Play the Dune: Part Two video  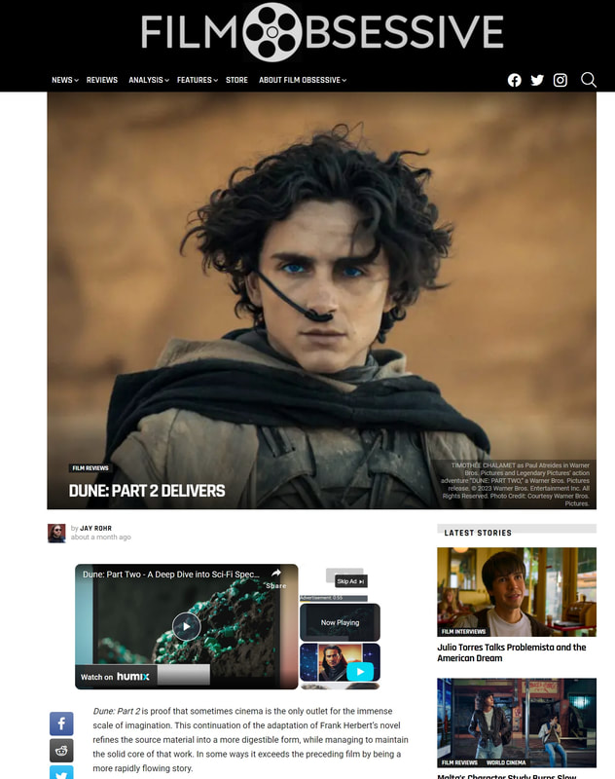(186, 626)
